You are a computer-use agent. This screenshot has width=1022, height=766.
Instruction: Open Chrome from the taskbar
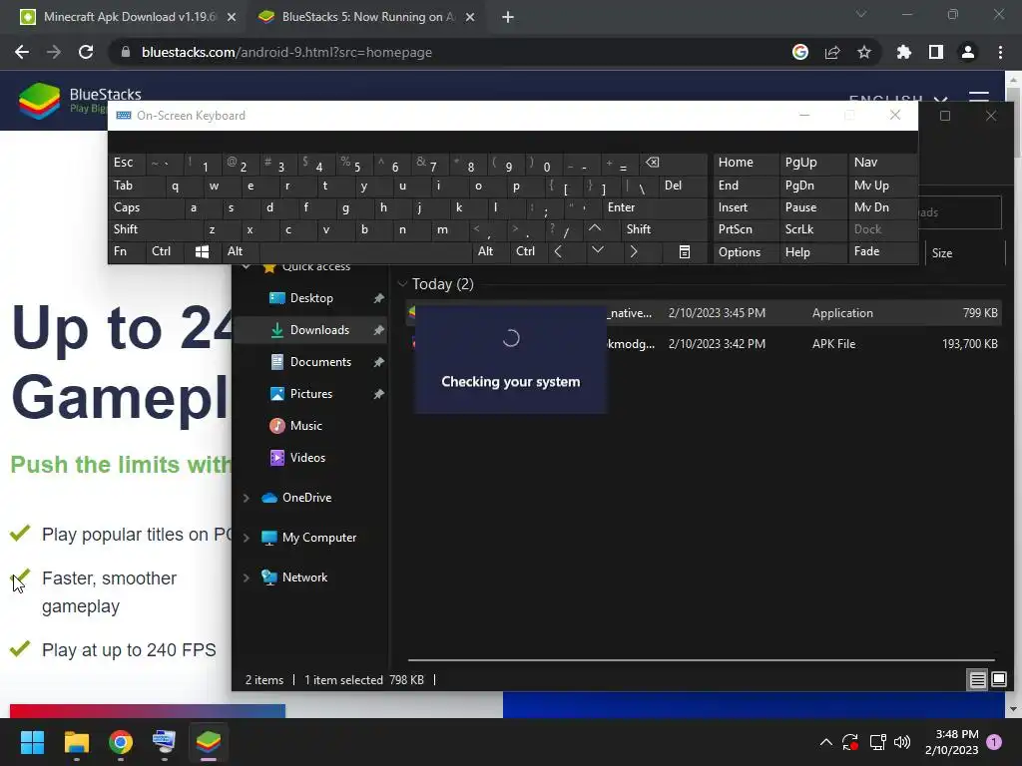tap(121, 742)
